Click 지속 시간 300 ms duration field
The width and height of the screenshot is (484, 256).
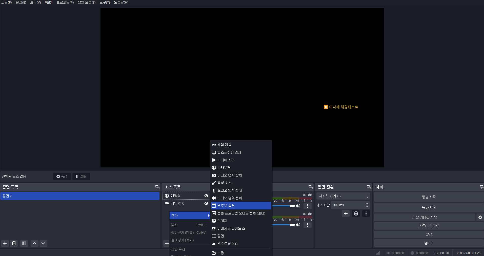[x=350, y=205]
